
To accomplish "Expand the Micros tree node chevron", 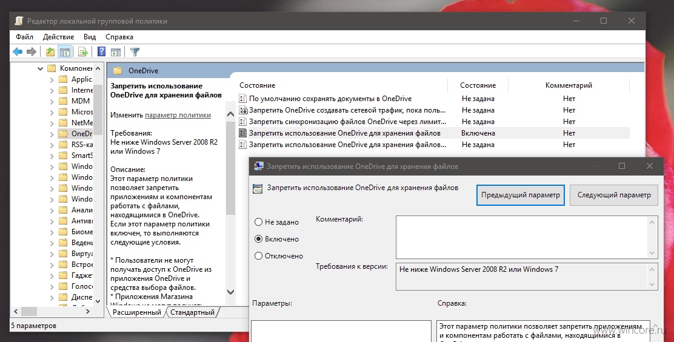I will tap(52, 112).
